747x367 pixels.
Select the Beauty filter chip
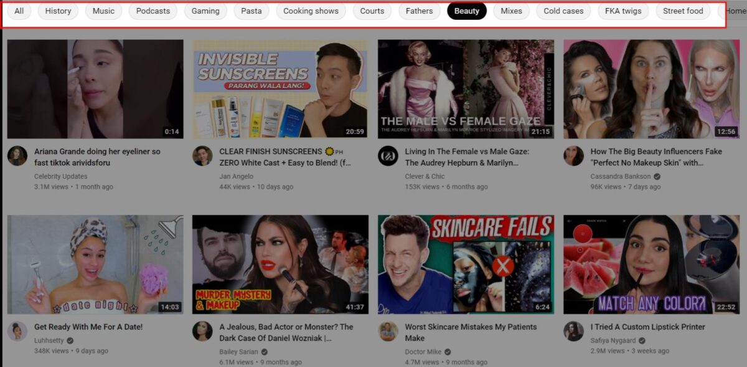click(467, 11)
